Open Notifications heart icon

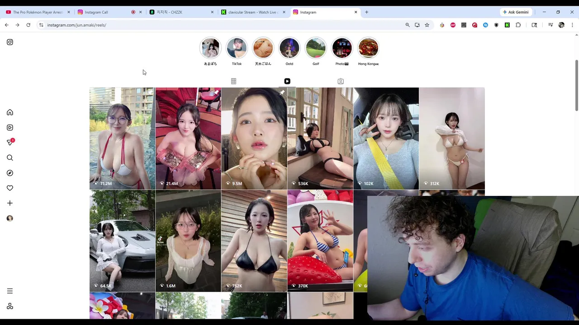[10, 188]
